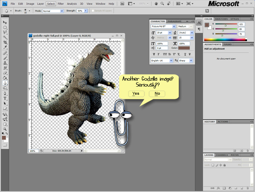
Task: Select the Crop tool
Action: (5, 42)
